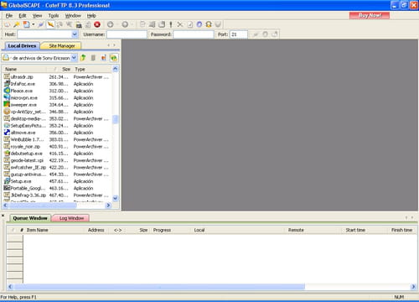The height and width of the screenshot is (302, 419).
Task: Click the yellow headset help icon
Action: 209,24
